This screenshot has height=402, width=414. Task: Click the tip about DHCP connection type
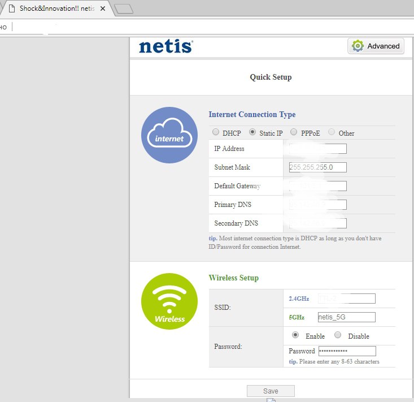click(295, 243)
